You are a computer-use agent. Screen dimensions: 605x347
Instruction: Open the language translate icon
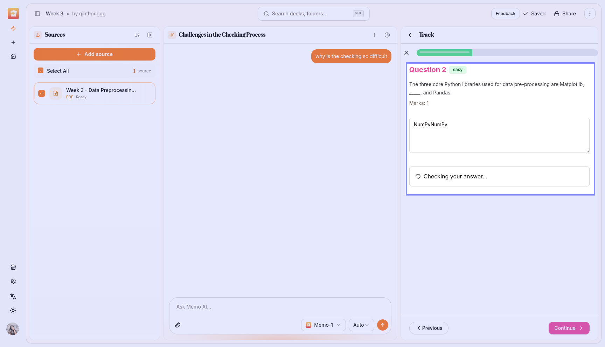[13, 297]
